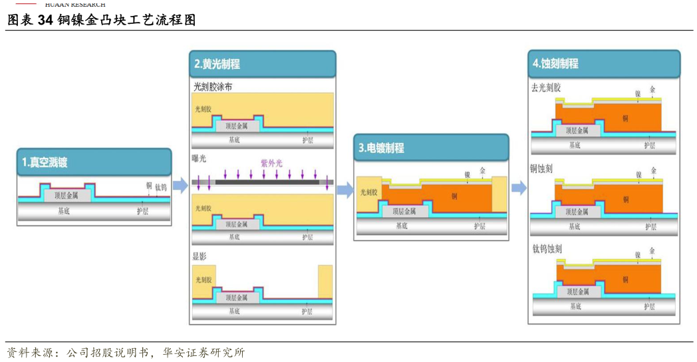Click 光刻胶 in the 光刻胶涂布 diagram
The height and width of the screenshot is (362, 697).
point(203,109)
